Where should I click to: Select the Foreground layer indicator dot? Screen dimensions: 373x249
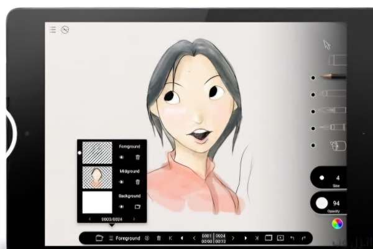click(x=80, y=153)
